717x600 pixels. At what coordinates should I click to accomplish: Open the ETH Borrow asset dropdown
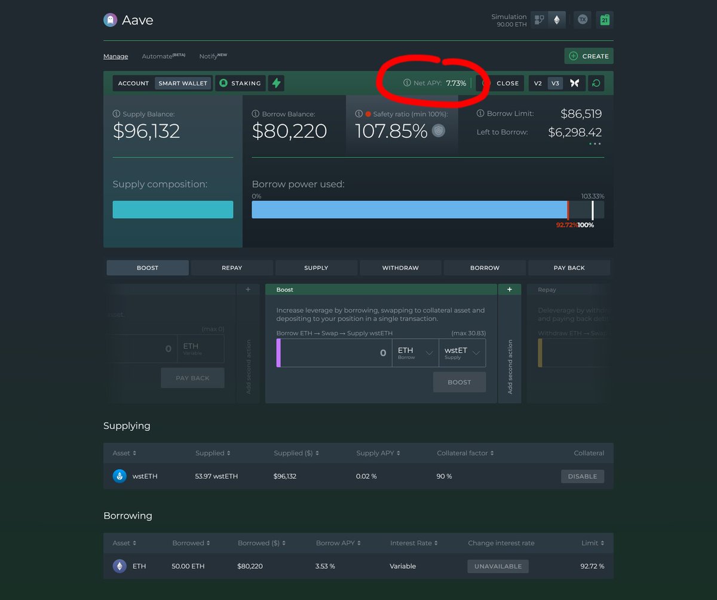click(x=415, y=353)
